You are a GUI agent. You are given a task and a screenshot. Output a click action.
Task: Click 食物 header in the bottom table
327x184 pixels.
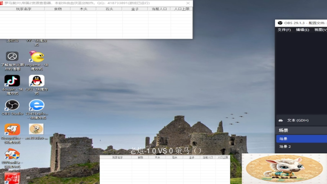(x=140, y=157)
